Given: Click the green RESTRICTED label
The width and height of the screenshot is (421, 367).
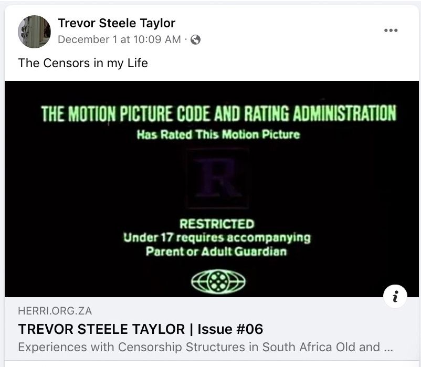Looking at the screenshot, I should 217,224.
